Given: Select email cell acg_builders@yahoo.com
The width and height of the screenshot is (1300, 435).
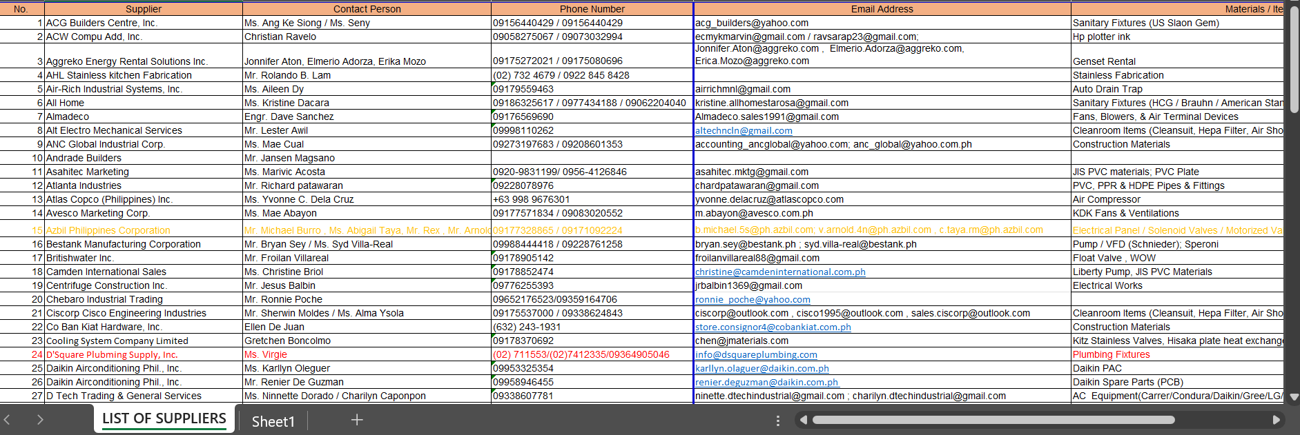Looking at the screenshot, I should 882,23.
